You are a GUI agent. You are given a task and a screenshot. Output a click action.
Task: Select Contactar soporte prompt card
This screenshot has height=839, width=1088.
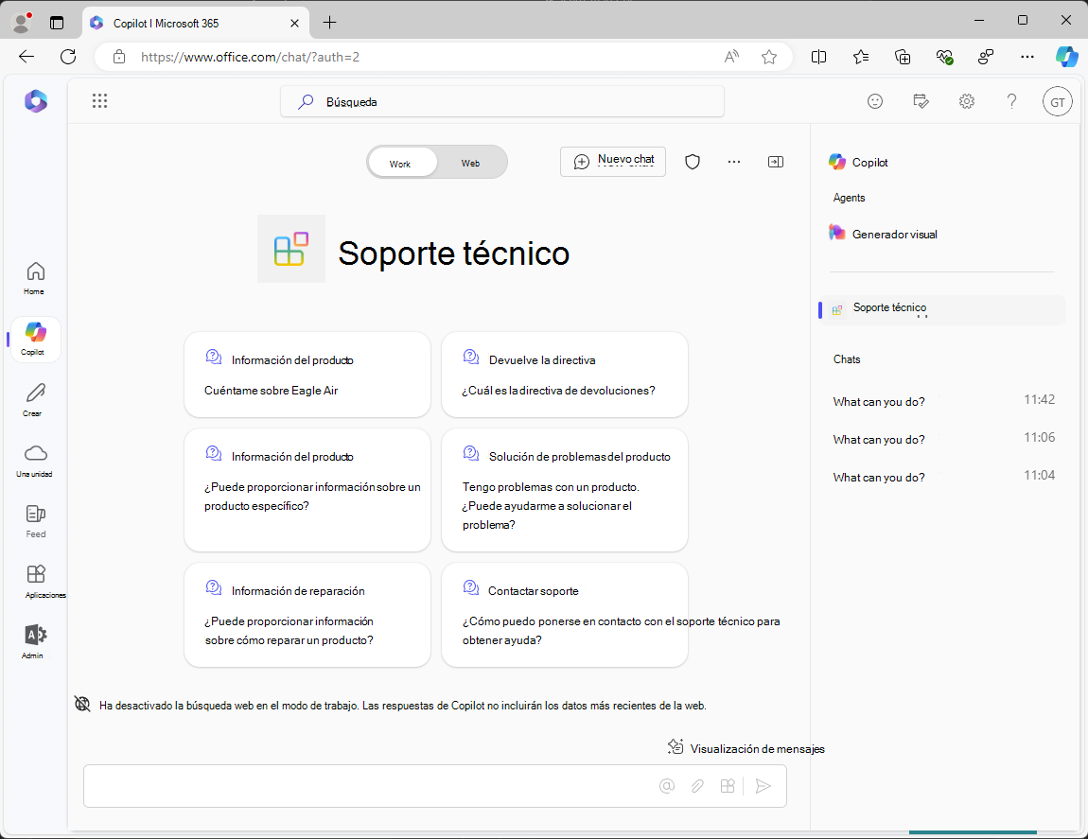pyautogui.click(x=565, y=615)
